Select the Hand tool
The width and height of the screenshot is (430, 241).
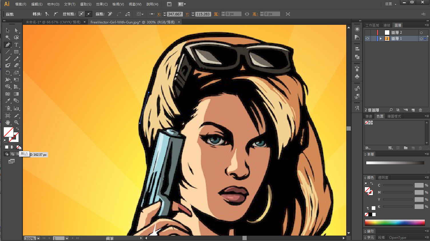tap(8, 122)
